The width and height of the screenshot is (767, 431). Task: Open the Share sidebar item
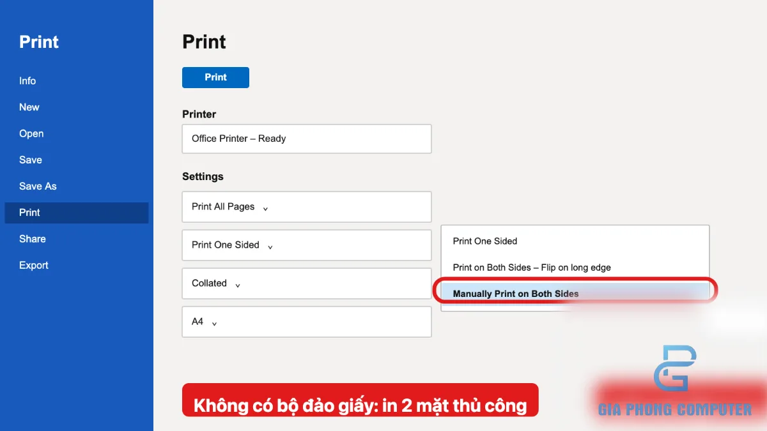pyautogui.click(x=33, y=239)
